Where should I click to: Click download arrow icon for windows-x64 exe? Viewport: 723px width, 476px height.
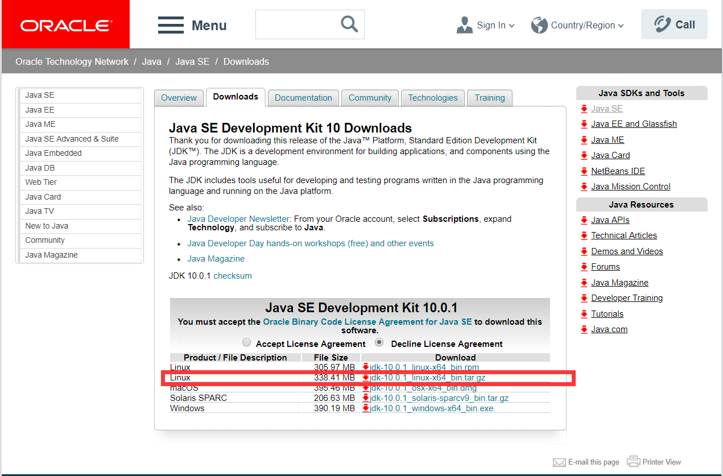click(x=366, y=408)
